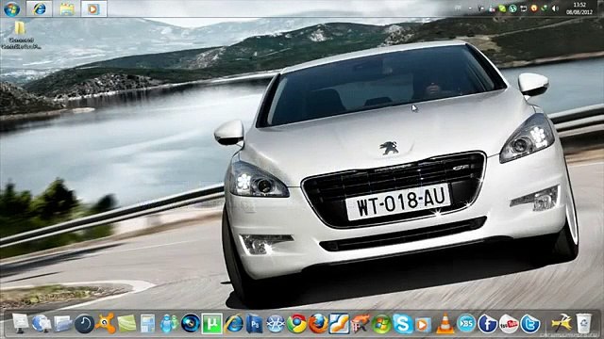Open the orange Avast tray icon
Image resolution: width=604 pixels, height=339 pixels.
534,8
